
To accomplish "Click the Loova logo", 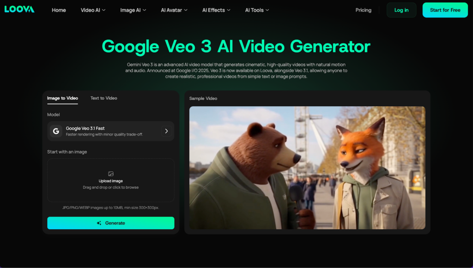I will pyautogui.click(x=19, y=10).
